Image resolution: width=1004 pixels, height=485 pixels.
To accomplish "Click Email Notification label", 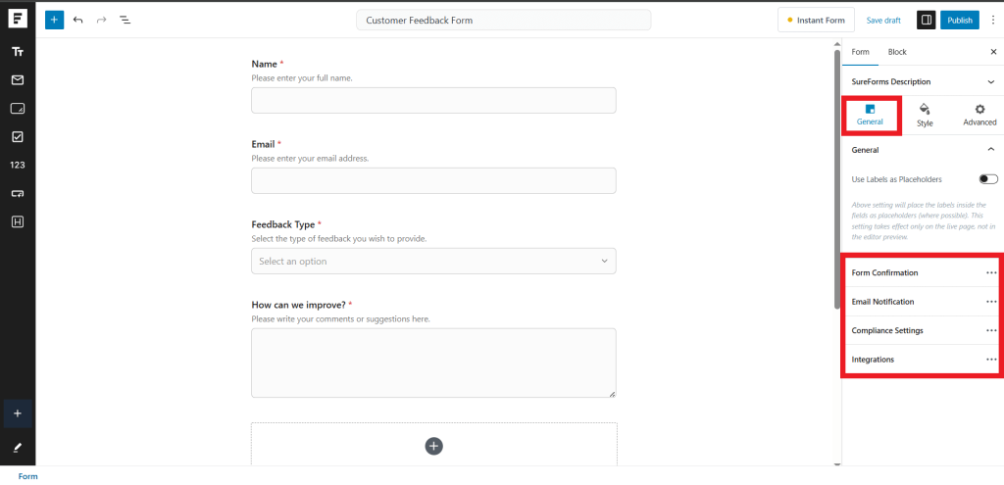I will [x=882, y=302].
